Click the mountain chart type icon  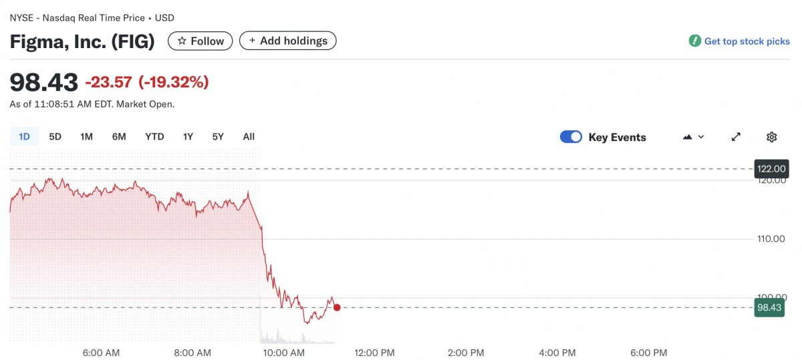pos(688,137)
